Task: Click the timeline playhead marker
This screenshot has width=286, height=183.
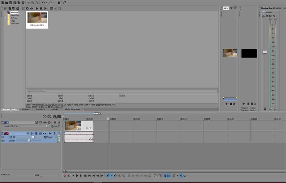Action: [108, 119]
